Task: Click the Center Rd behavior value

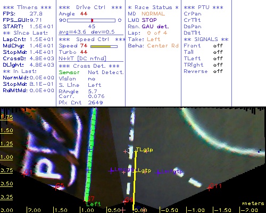Action: 163,46
